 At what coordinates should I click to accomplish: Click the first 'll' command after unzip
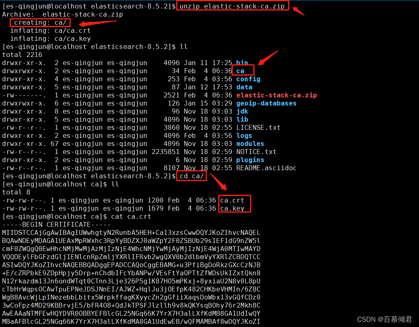coord(183,47)
